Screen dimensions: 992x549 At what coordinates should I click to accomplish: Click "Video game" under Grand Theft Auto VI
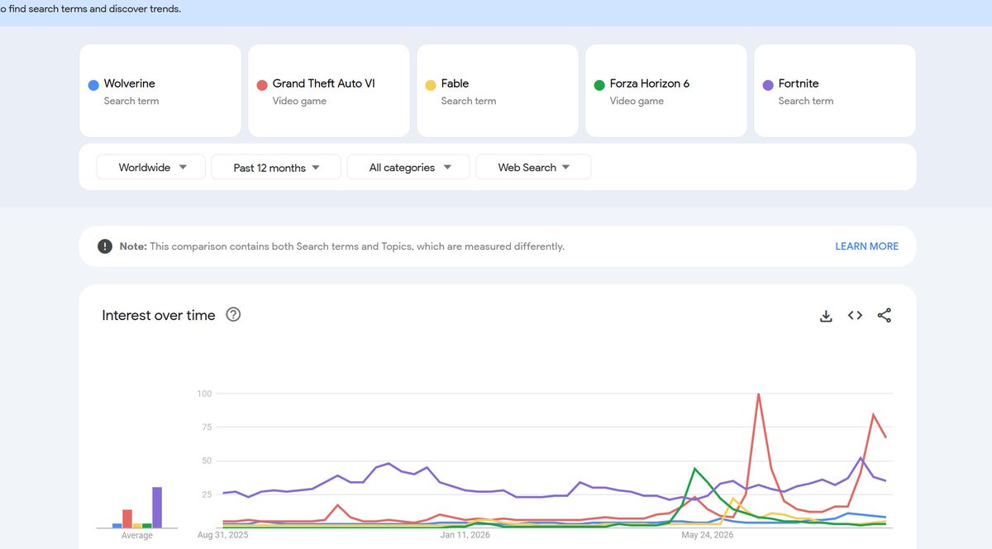point(299,101)
